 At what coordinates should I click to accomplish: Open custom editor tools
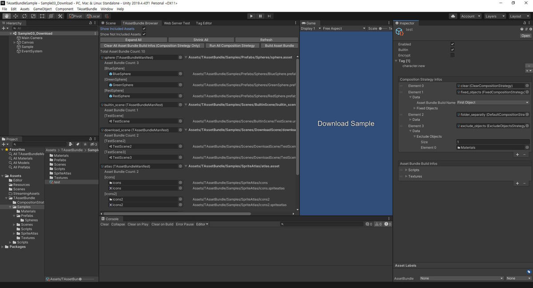click(x=60, y=16)
